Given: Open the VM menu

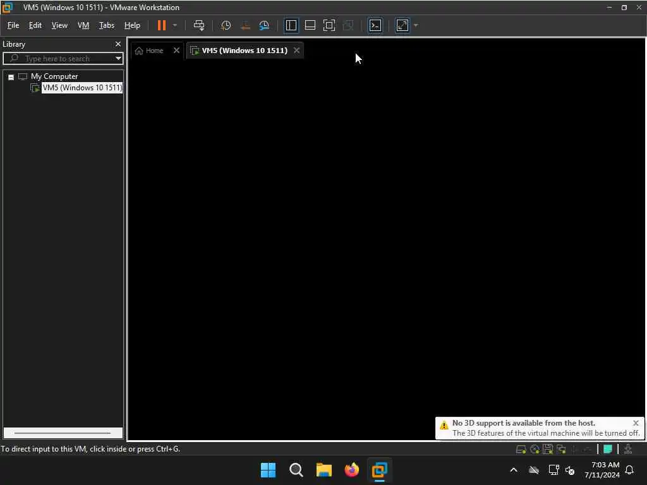Looking at the screenshot, I should pos(83,25).
